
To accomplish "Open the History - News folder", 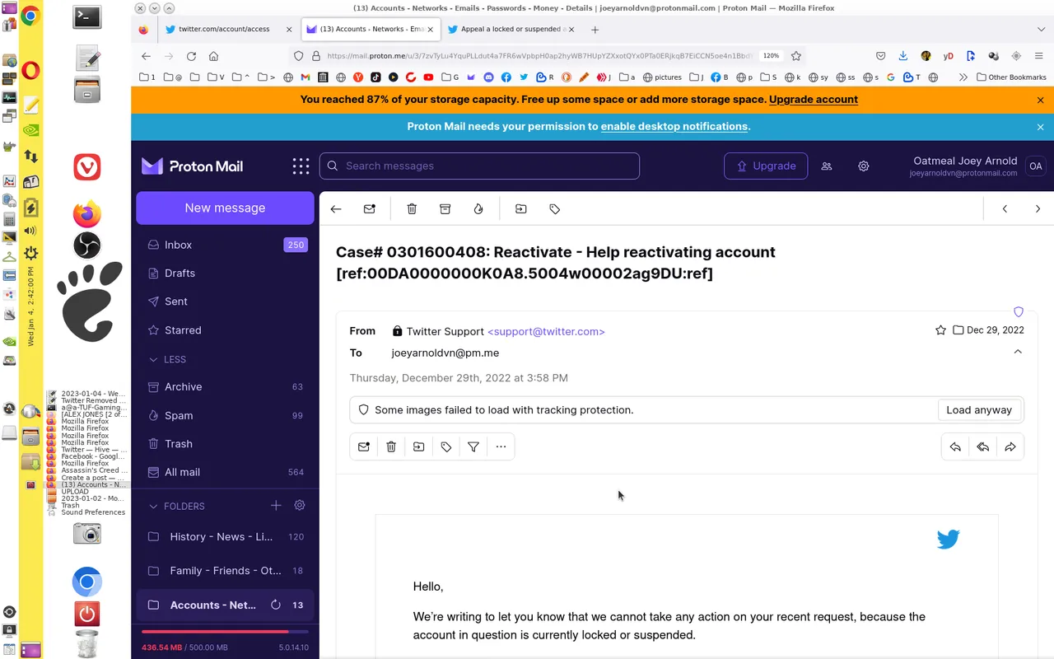I will click(x=225, y=536).
